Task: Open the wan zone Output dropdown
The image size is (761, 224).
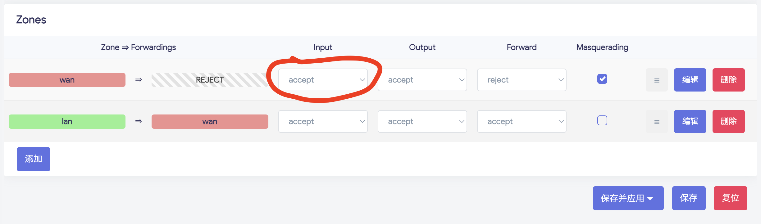Action: point(422,80)
